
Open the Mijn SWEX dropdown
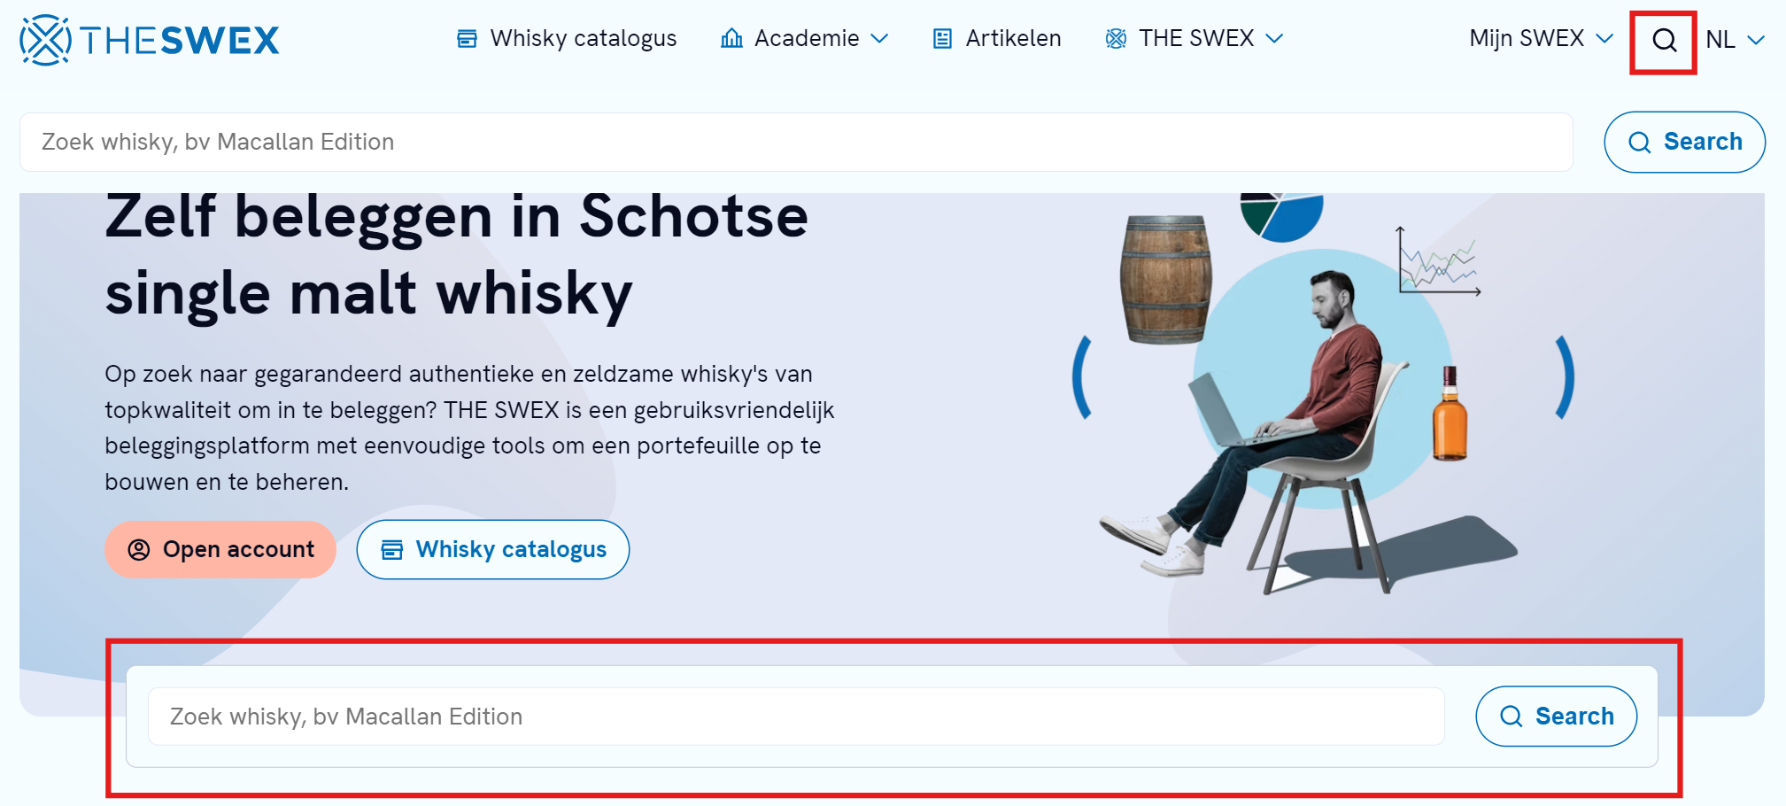(x=1541, y=38)
